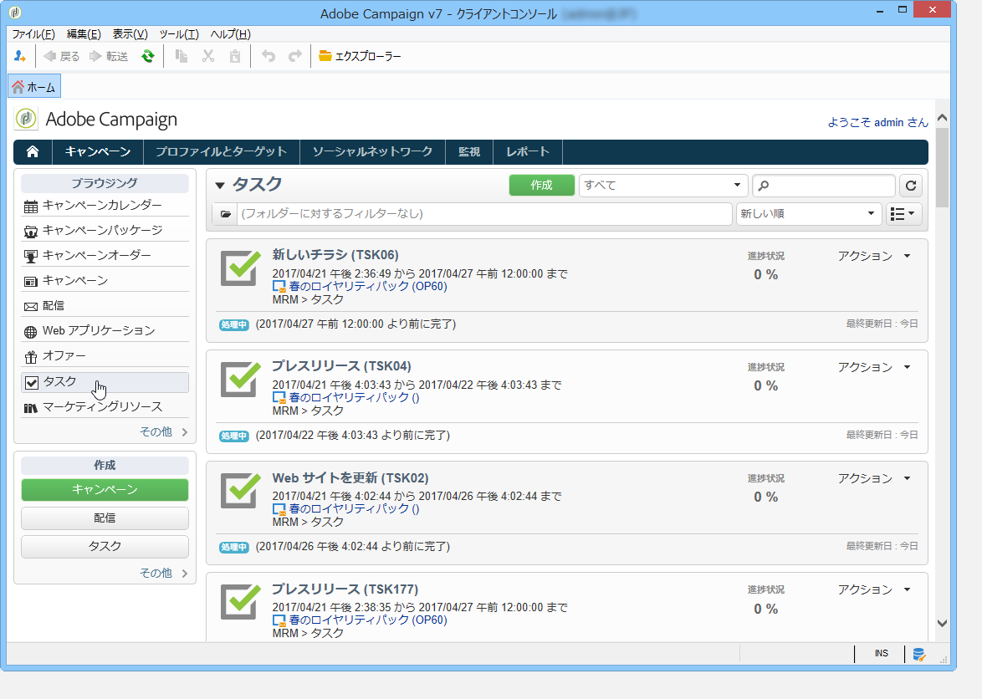Image resolution: width=982 pixels, height=699 pixels.
Task: Open Web アプリケーション in browsing panel
Action: (x=105, y=330)
